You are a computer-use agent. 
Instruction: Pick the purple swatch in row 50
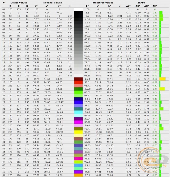(x=78, y=172)
